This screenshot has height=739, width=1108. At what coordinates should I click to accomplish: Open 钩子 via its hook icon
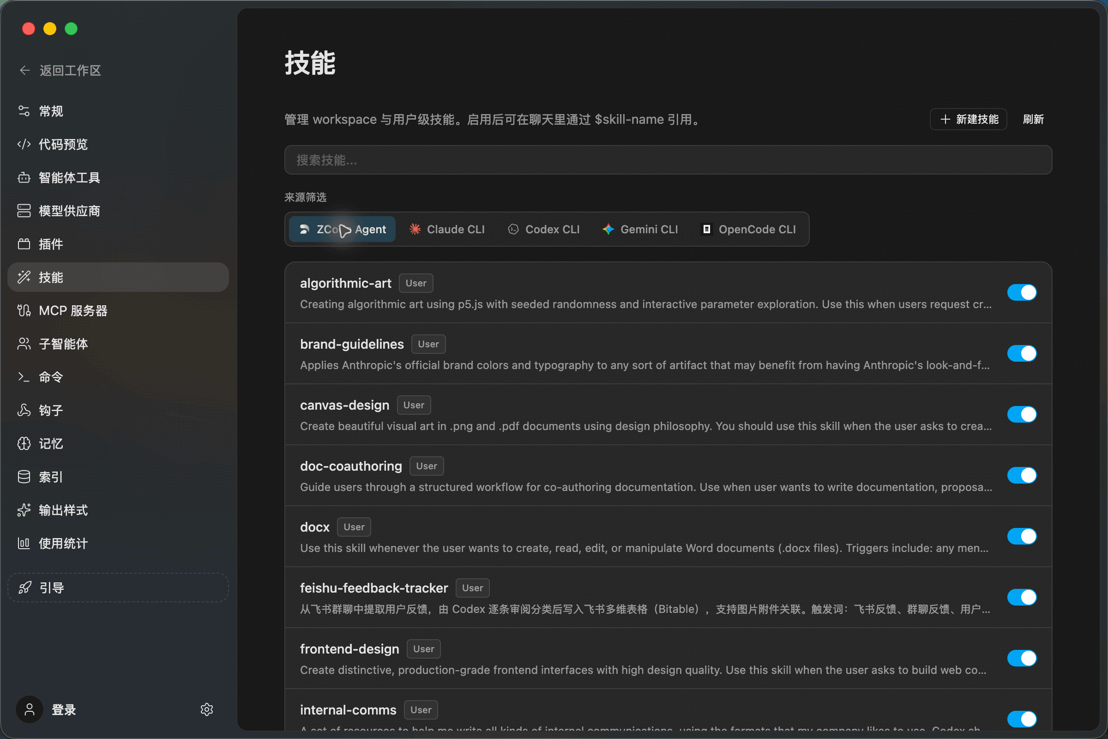[24, 410]
